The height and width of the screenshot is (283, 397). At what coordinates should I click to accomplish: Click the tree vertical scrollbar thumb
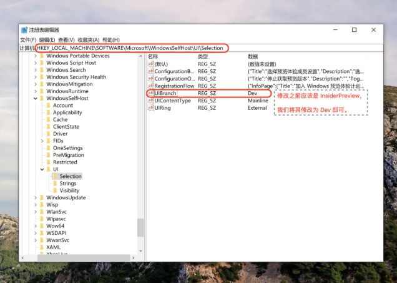[140, 227]
